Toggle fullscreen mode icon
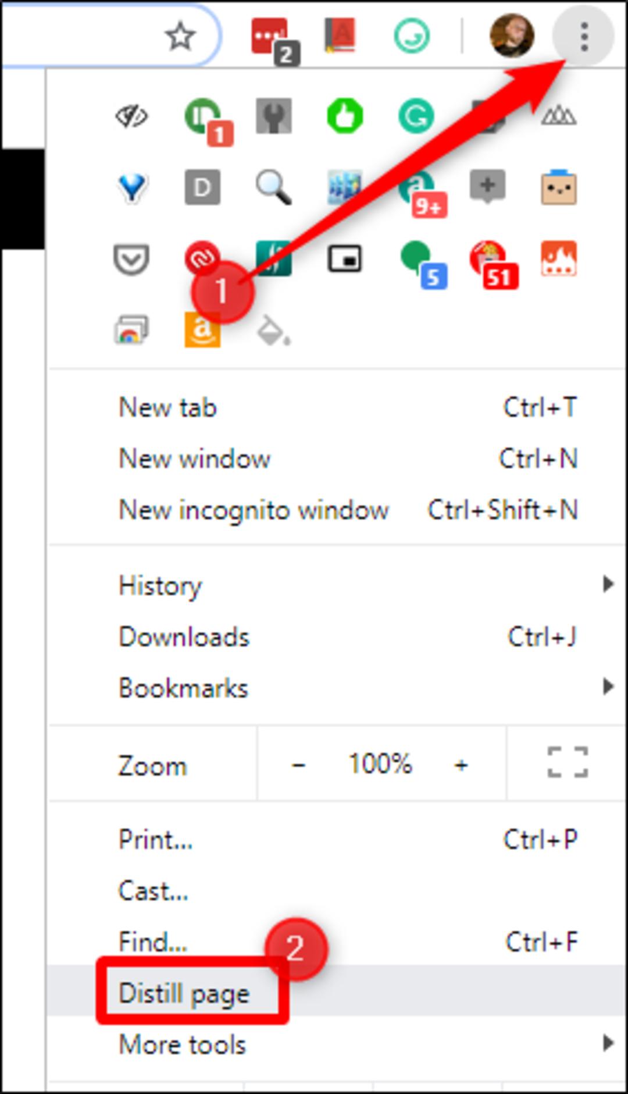 [x=568, y=762]
